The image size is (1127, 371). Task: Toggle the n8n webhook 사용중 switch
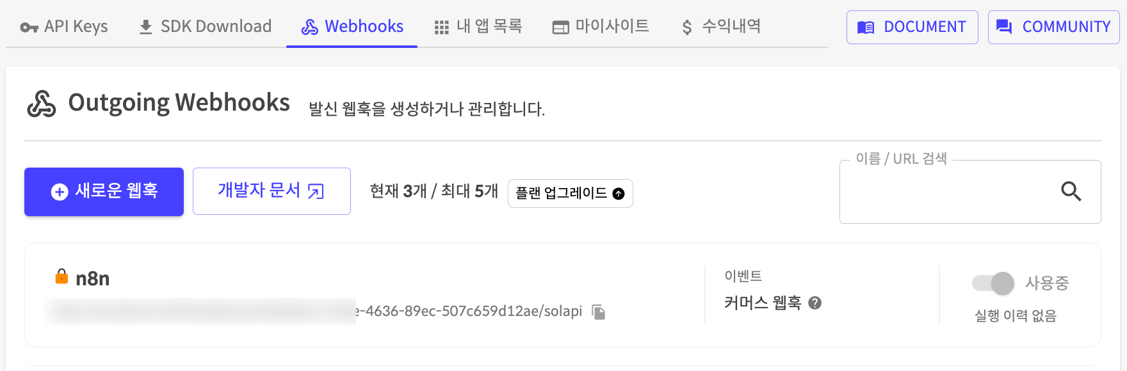point(994,283)
